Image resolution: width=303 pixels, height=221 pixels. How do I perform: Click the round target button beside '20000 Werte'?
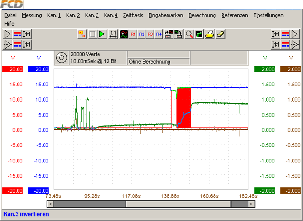point(62,58)
